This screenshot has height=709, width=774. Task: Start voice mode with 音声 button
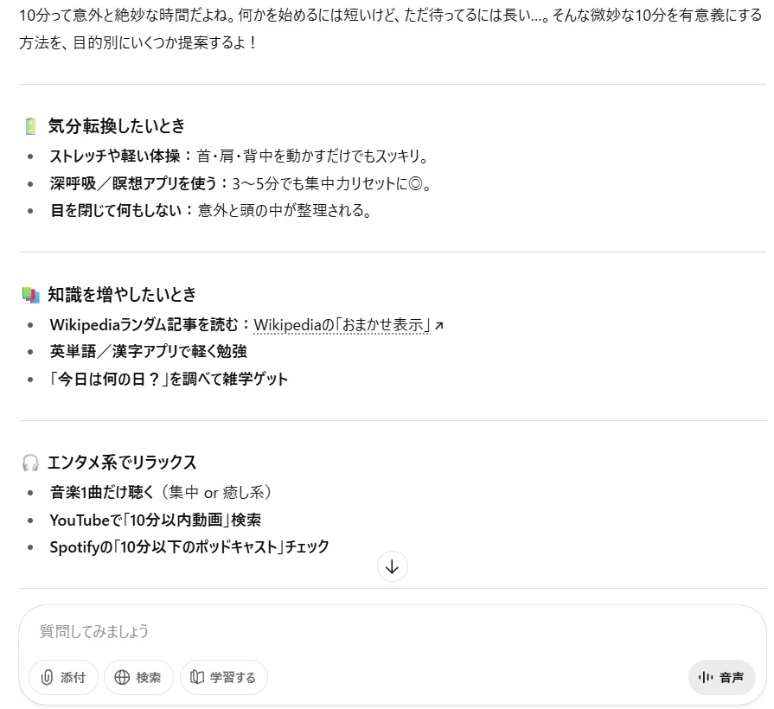click(721, 677)
